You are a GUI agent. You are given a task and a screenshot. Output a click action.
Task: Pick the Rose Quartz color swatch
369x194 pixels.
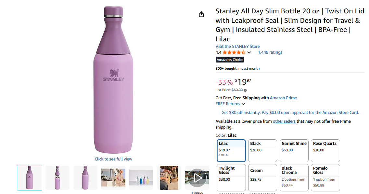pyautogui.click(x=325, y=150)
